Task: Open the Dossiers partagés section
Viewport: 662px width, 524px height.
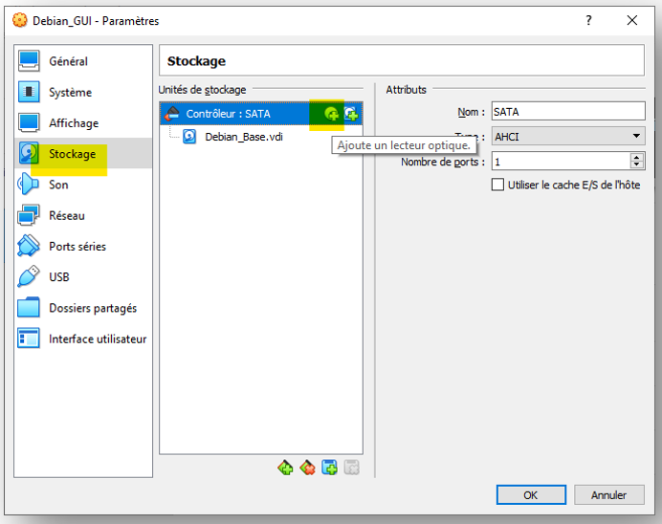Action: (83, 308)
